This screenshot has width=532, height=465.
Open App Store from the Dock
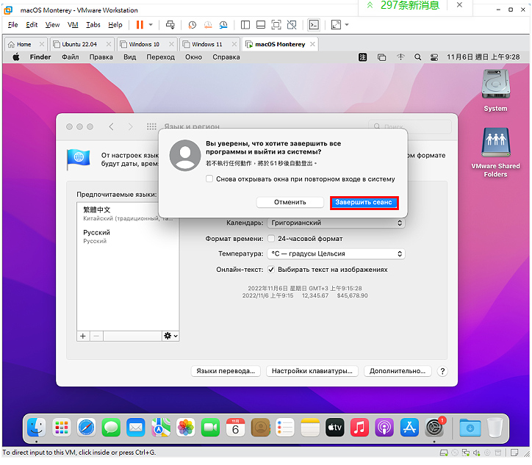[x=409, y=427]
